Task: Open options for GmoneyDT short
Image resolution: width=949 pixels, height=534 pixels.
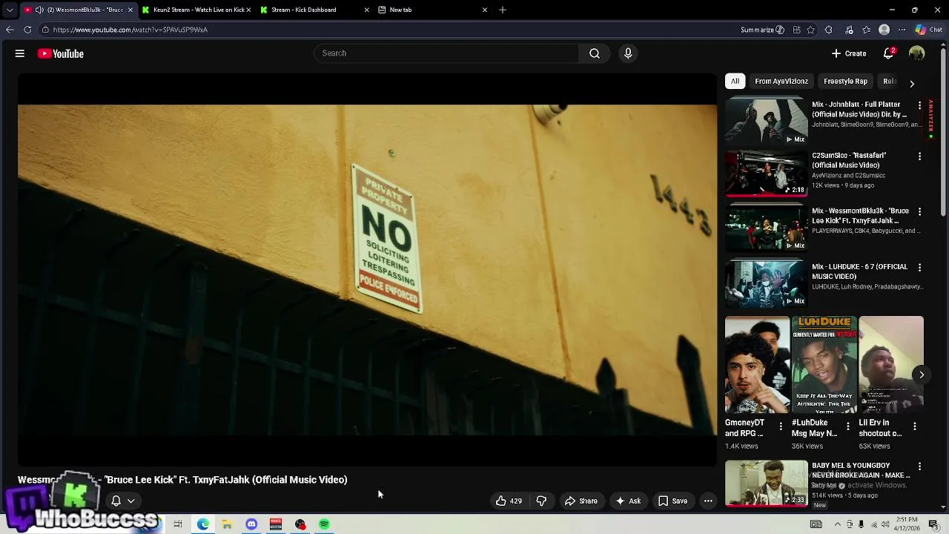Action: pyautogui.click(x=781, y=426)
